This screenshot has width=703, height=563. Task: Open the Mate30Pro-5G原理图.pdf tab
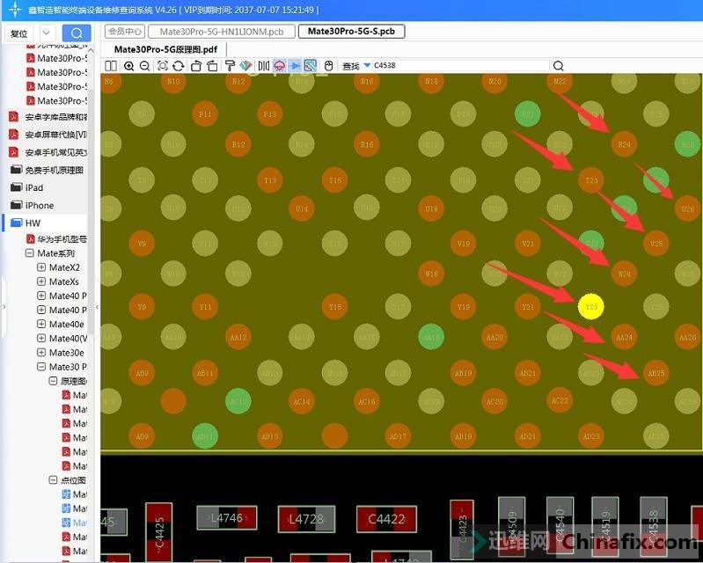tap(165, 49)
